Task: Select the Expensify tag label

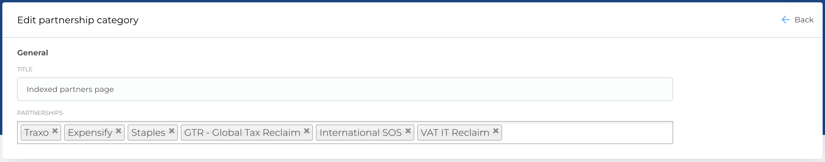Action: (90, 133)
